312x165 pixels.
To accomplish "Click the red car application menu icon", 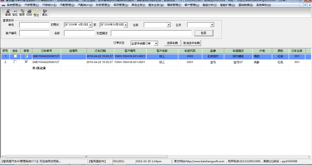I will pos(3,5).
